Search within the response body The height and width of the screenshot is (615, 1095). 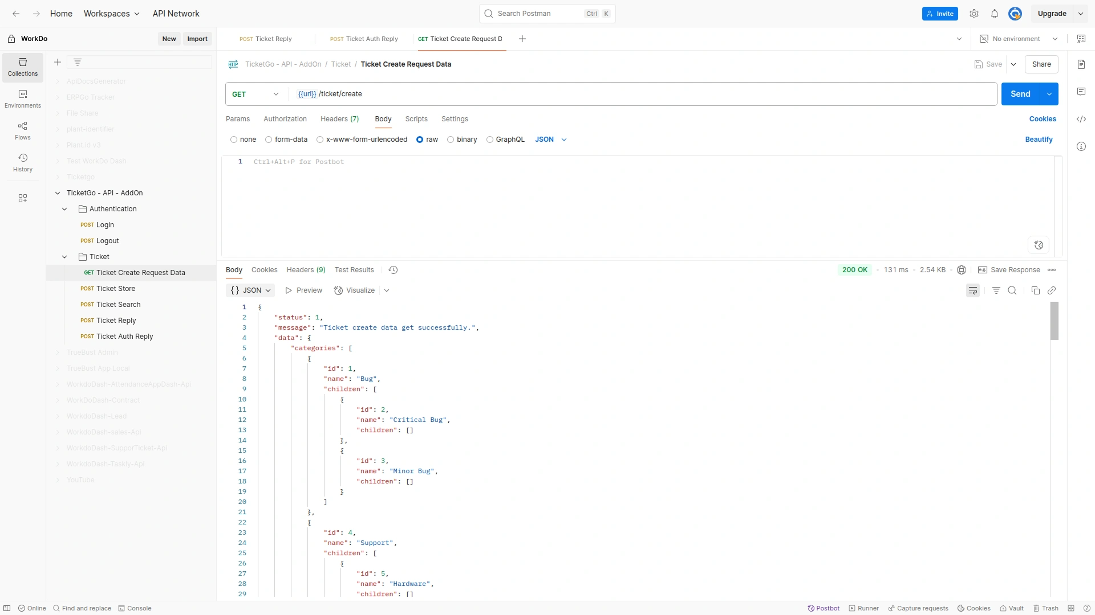pyautogui.click(x=1012, y=290)
